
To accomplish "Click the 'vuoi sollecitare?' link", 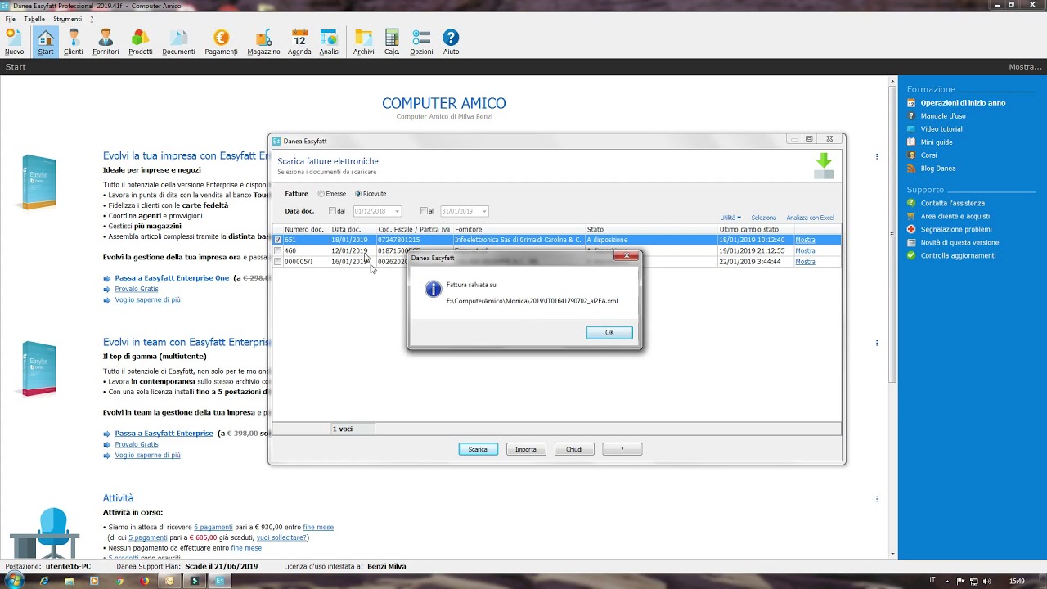I will (x=282, y=537).
